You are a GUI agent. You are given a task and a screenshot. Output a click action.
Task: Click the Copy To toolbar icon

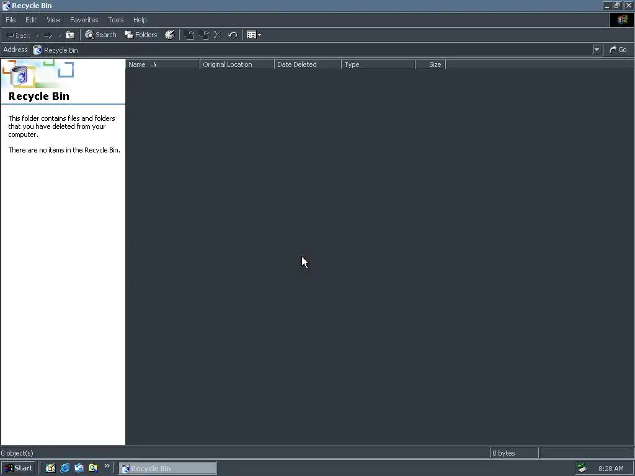pyautogui.click(x=203, y=35)
